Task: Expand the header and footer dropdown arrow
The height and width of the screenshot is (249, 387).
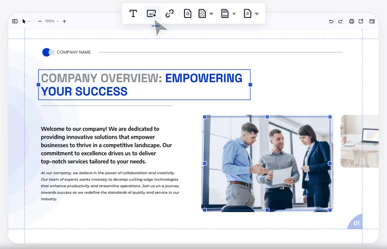Action: [234, 14]
